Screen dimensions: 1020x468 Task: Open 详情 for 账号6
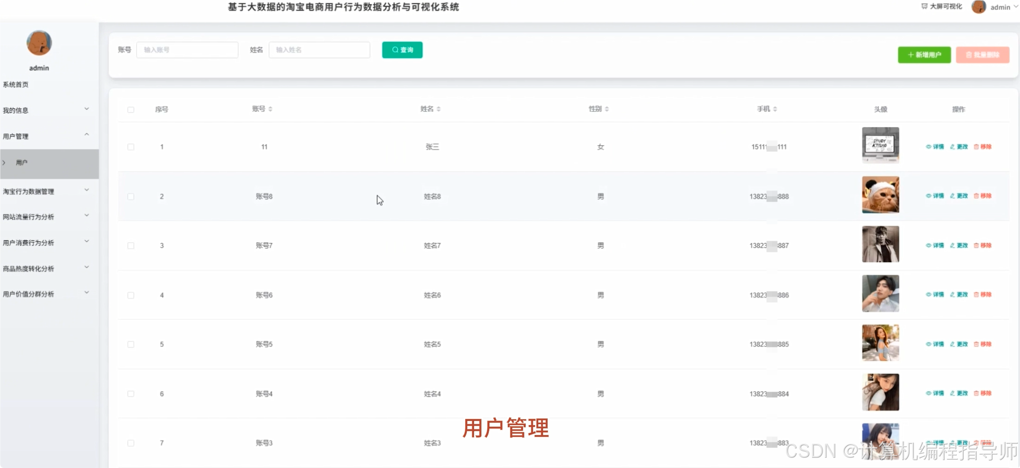[935, 295]
